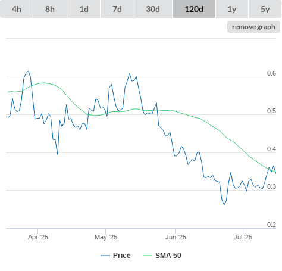282x271 pixels.
Task: Switch to the 5y time range
Action: pyautogui.click(x=265, y=9)
